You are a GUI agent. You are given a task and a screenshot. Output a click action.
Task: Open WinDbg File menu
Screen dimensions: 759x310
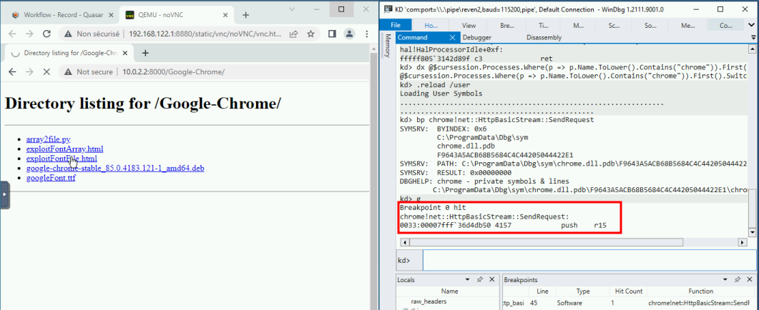(x=396, y=25)
